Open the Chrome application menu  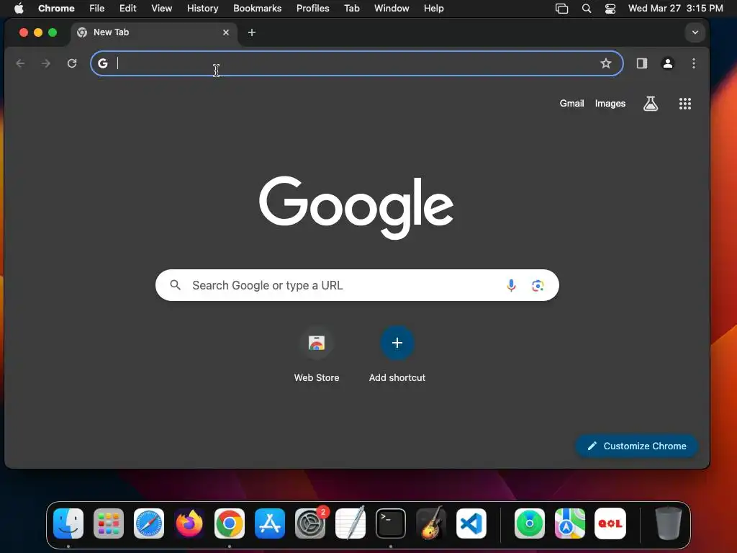(x=56, y=8)
